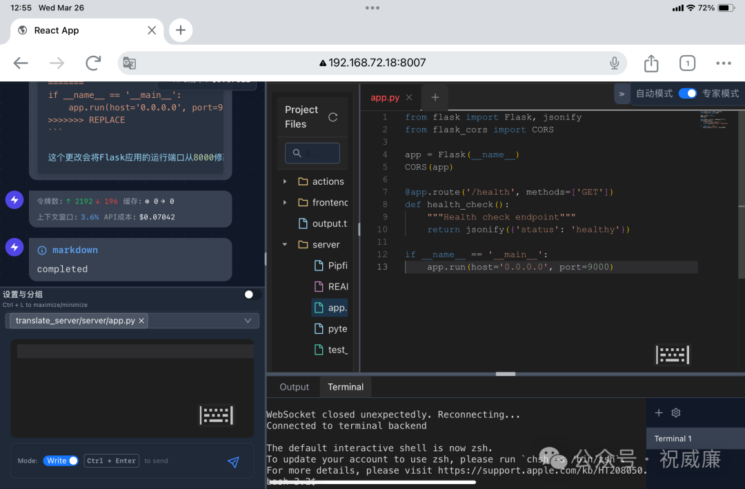Send the message with paper plane icon
Viewport: 745px width, 489px height.
(x=233, y=461)
